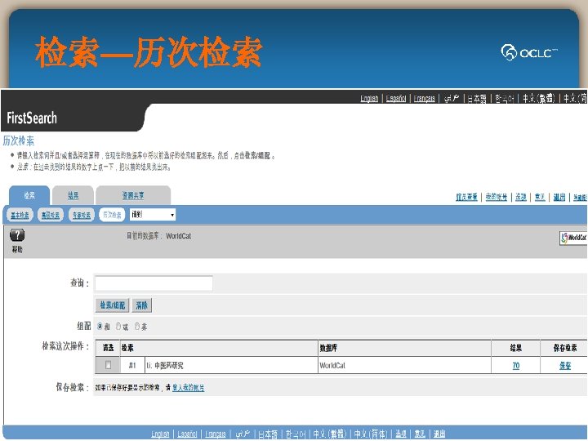Switch to English in footer bar
Viewport: 588px width, 441px height.
(160, 434)
